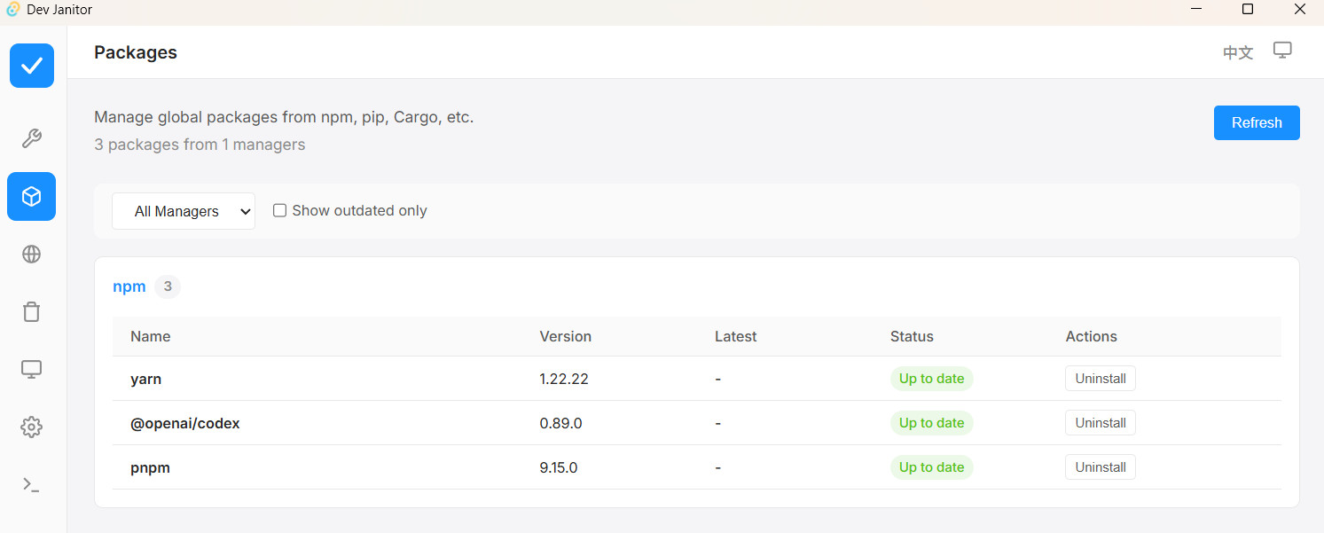1324x533 pixels.
Task: Open the globe network page in sidebar
Action: coord(32,255)
